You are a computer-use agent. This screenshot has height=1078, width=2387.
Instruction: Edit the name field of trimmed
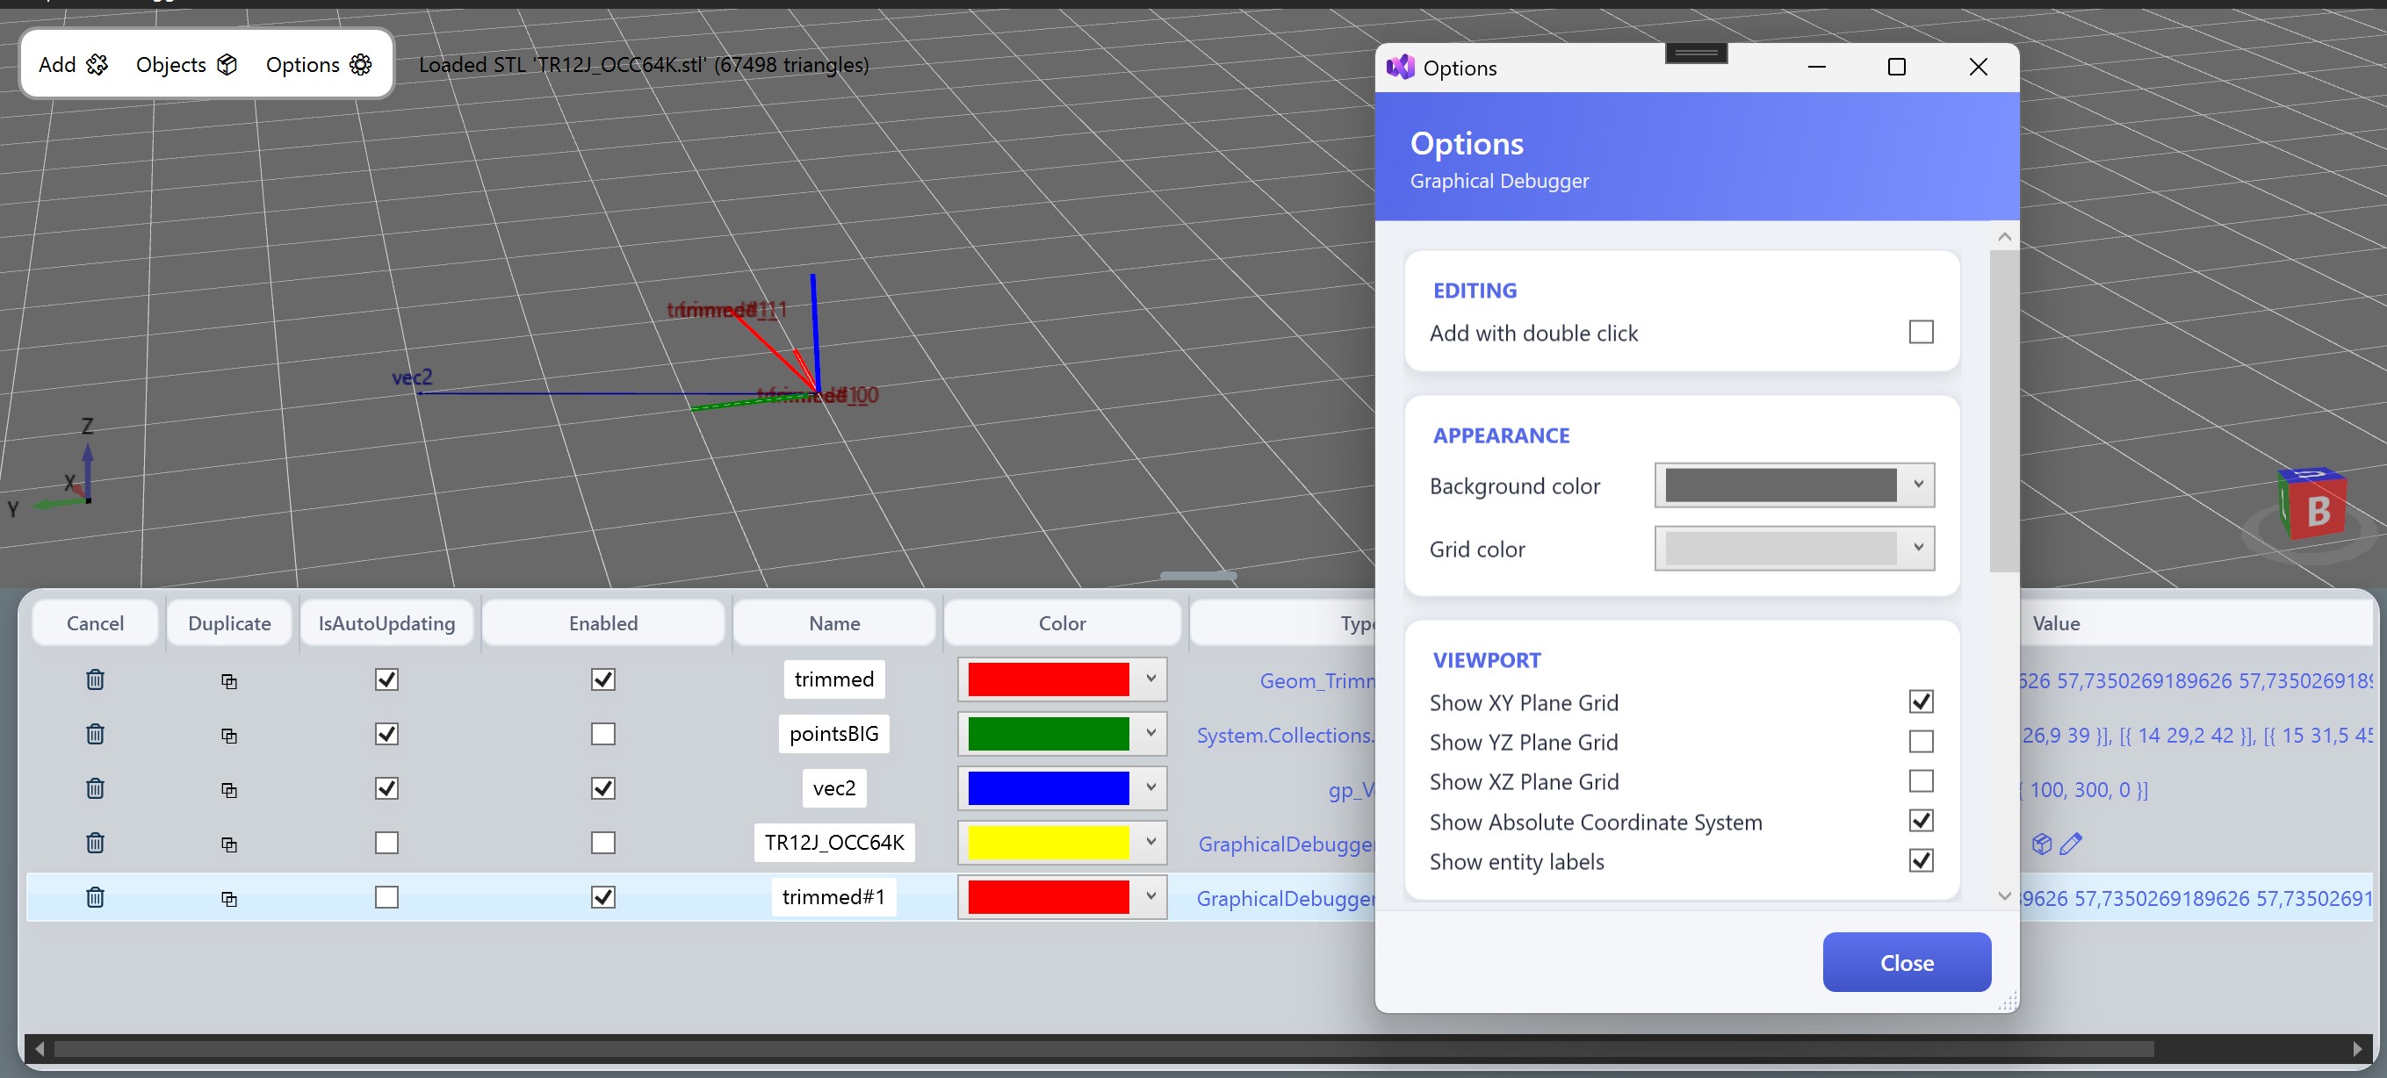tap(834, 679)
